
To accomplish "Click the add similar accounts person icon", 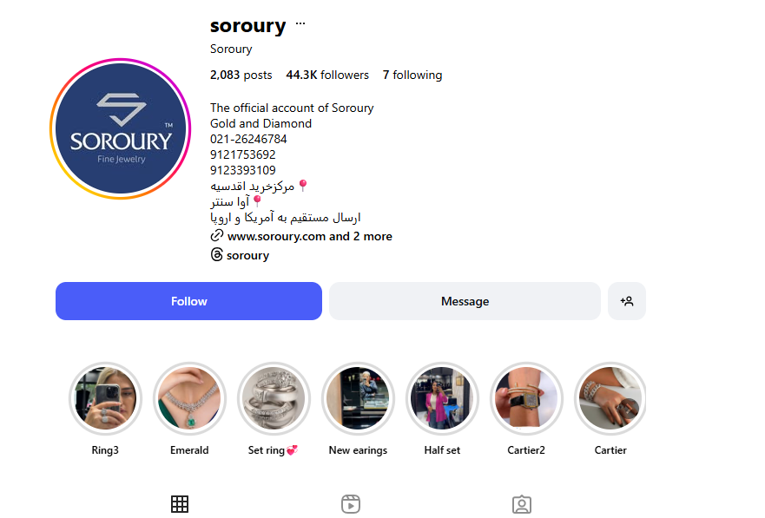I will pos(627,301).
